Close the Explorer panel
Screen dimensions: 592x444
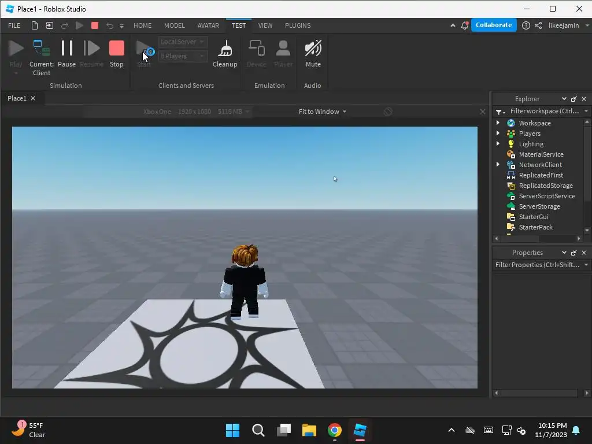pyautogui.click(x=584, y=99)
